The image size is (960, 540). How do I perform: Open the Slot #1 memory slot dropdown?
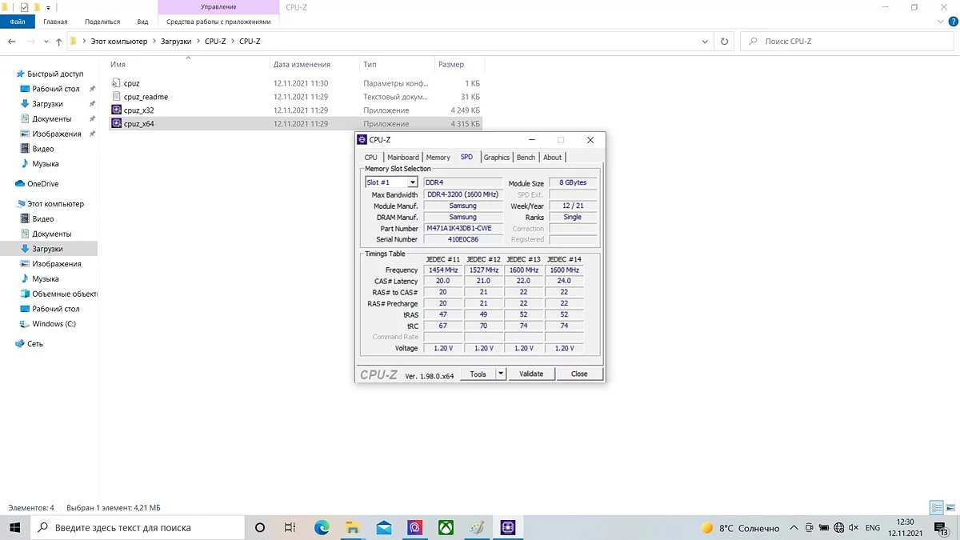[413, 183]
